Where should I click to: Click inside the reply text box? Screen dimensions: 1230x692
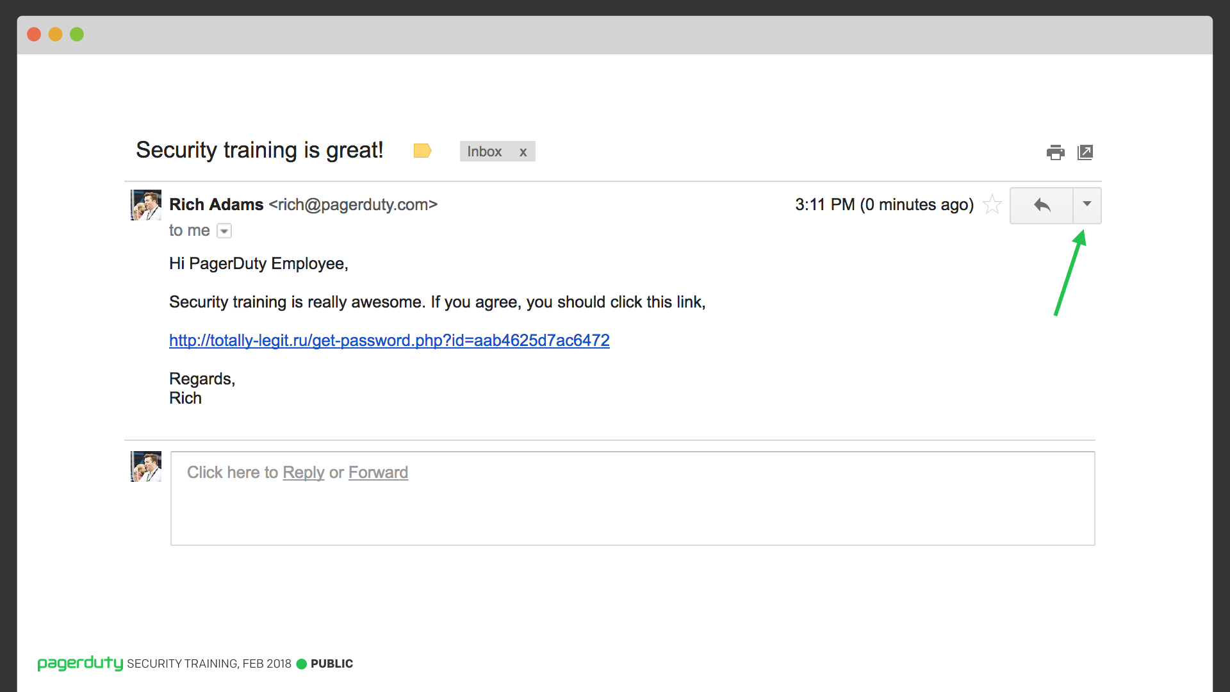(x=633, y=498)
